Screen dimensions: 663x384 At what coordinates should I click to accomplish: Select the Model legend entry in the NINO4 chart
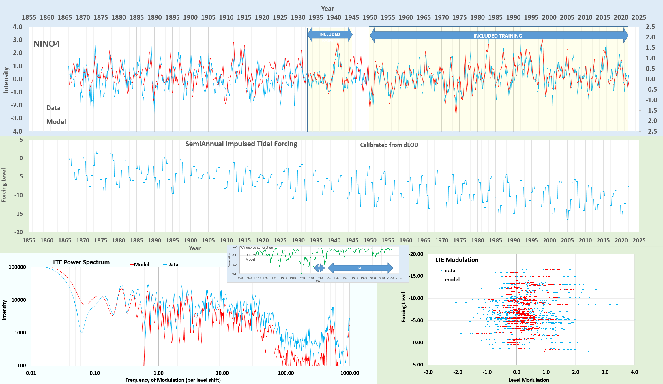click(56, 122)
